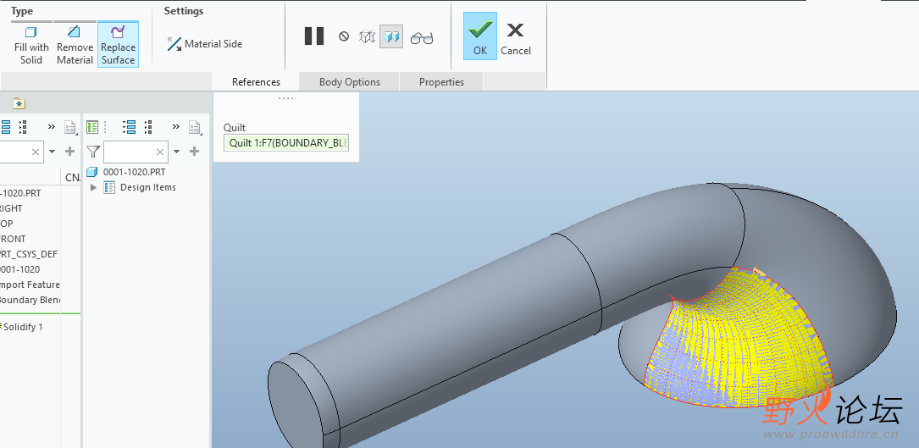Collapse all in the model tree toolbar
Screen dimensions: 919x448
coord(22,127)
